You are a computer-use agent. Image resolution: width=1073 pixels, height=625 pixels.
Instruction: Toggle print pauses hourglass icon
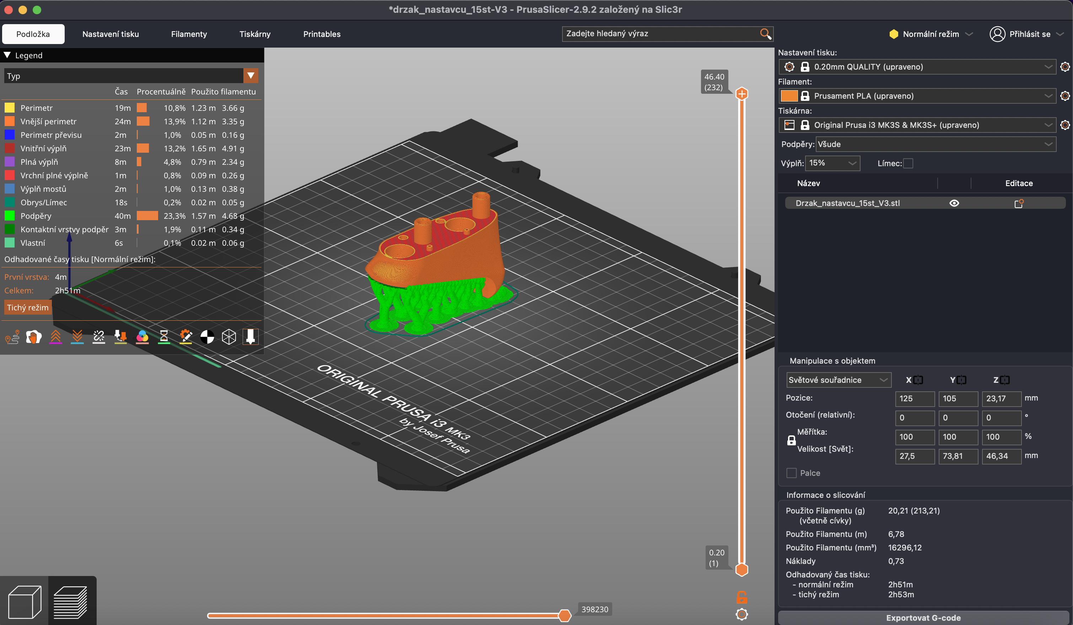pyautogui.click(x=164, y=337)
